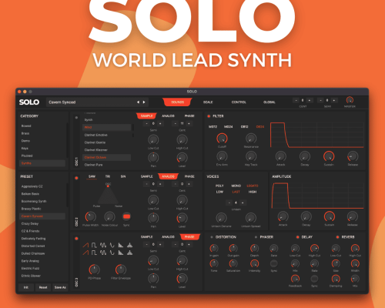Select square waveform in OSC 3 lower row
This screenshot has height=308, width=385.
coord(94,253)
